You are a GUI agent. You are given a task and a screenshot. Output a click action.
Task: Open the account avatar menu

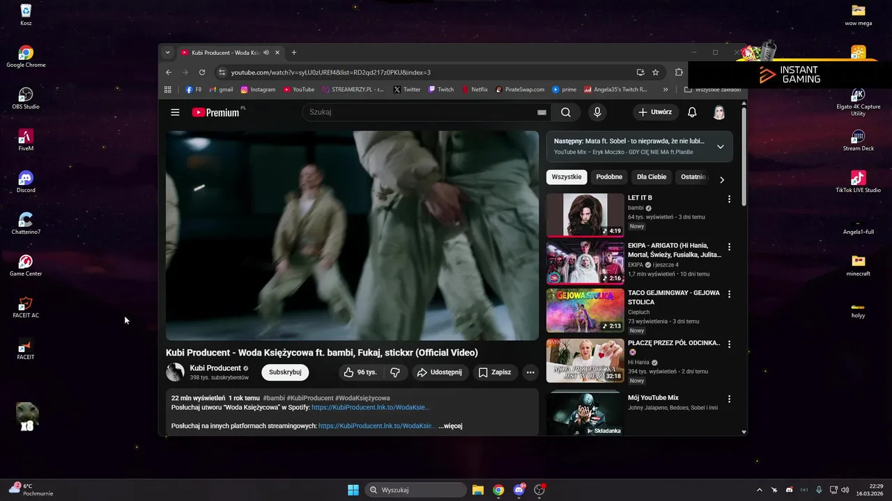point(719,112)
